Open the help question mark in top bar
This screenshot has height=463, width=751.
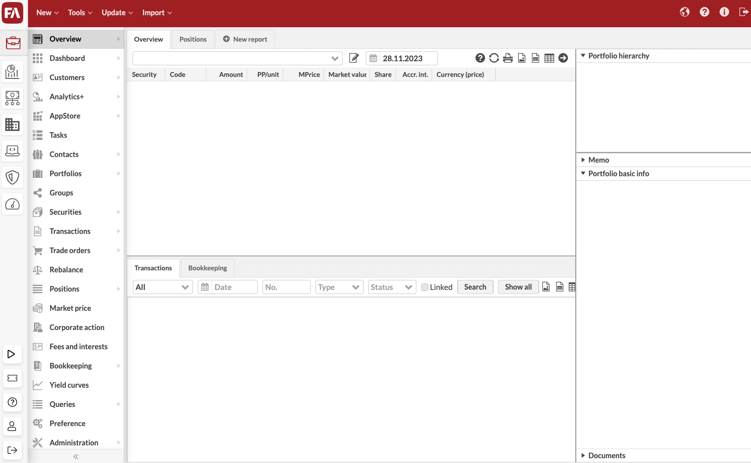[705, 12]
